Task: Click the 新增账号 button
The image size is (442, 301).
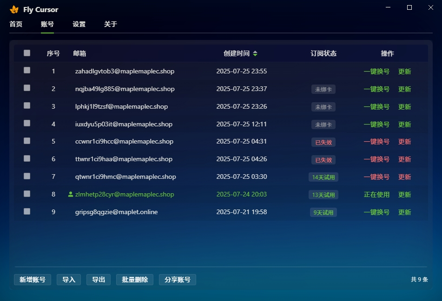Action: pos(32,279)
